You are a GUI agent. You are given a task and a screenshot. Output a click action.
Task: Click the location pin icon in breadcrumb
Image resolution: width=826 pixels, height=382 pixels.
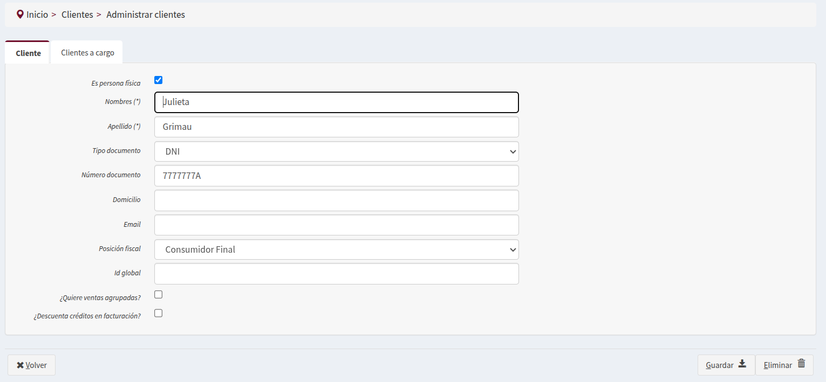tap(21, 15)
